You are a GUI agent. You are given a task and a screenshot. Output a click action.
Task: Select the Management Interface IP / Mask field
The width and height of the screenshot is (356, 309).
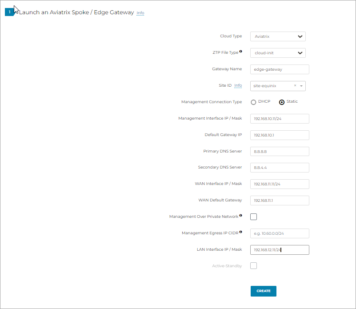pos(279,118)
